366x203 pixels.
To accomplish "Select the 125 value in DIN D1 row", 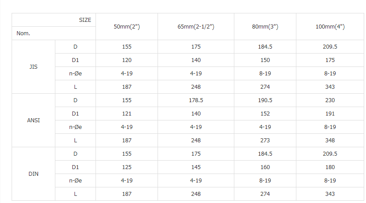I will [127, 167].
